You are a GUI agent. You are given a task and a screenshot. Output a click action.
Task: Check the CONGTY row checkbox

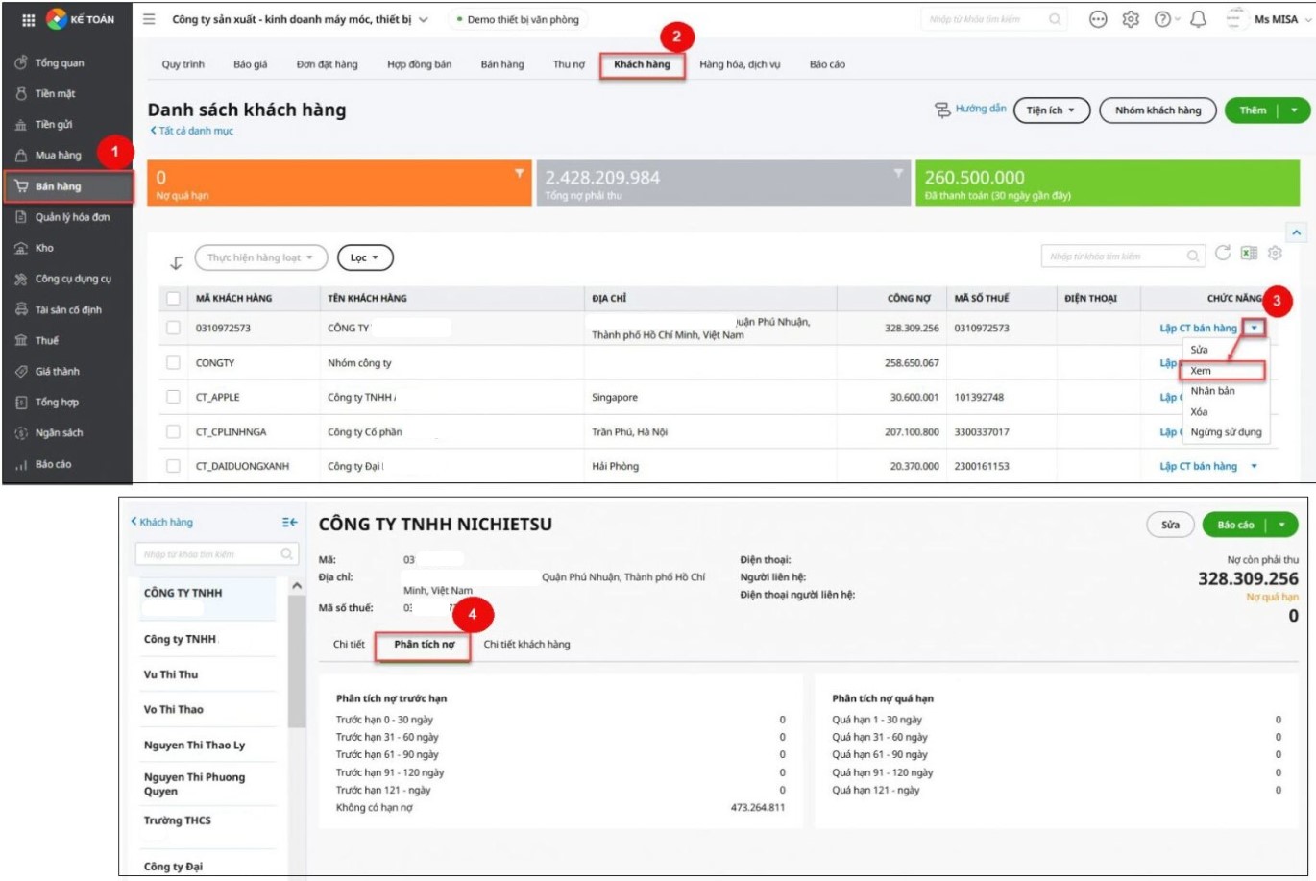(x=173, y=362)
